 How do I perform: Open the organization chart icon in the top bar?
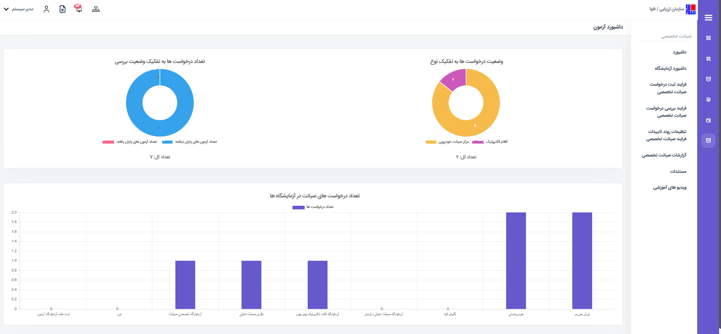(x=96, y=9)
